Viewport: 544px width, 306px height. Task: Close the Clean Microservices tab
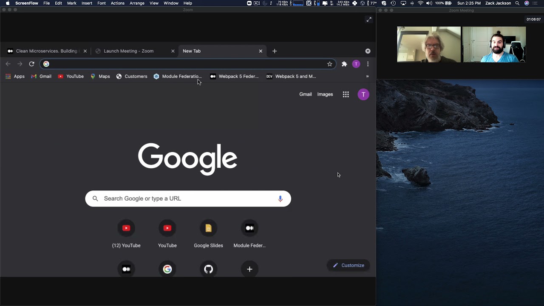tap(85, 51)
